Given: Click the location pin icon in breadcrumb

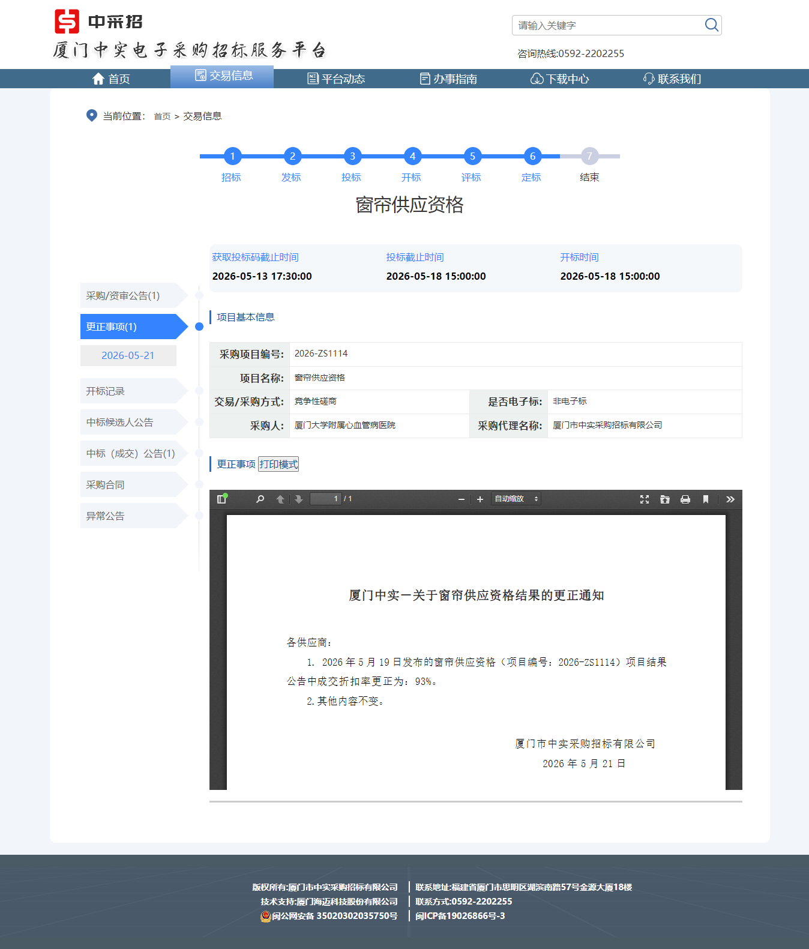Looking at the screenshot, I should [x=91, y=115].
